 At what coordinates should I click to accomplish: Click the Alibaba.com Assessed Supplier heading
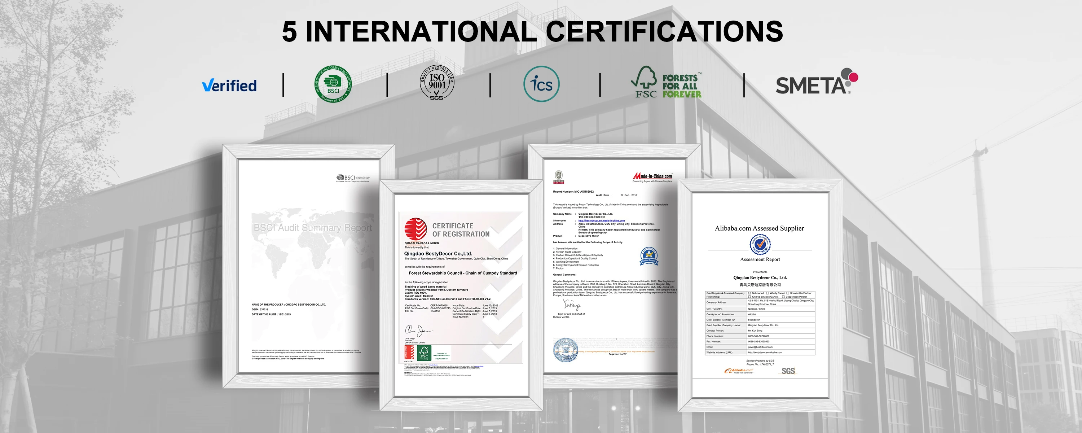[759, 228]
